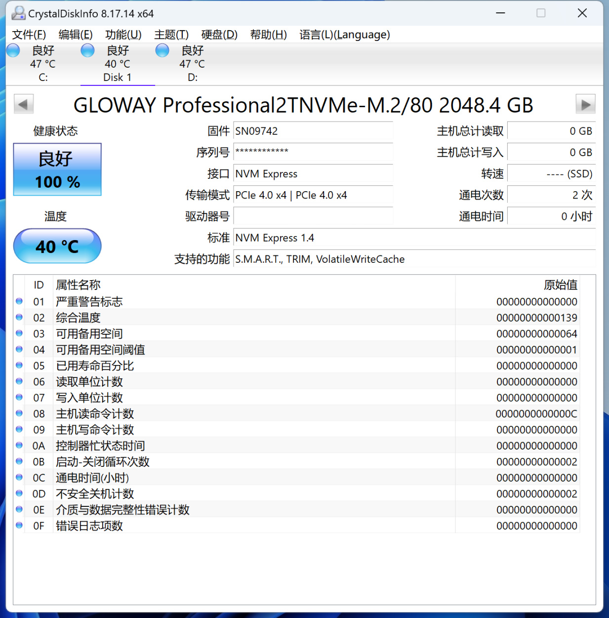Click the NVM Express interface field
The width and height of the screenshot is (609, 618).
(x=313, y=174)
